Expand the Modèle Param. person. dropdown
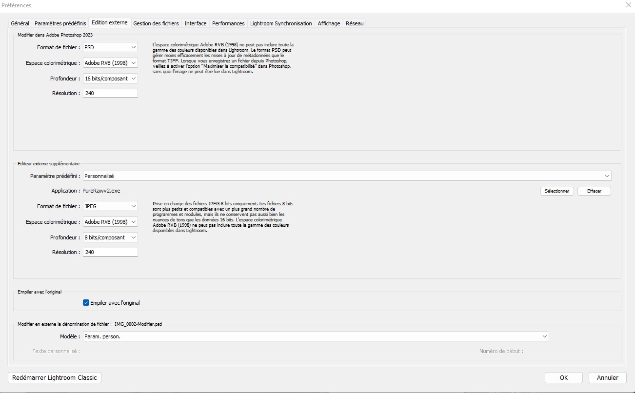Image resolution: width=635 pixels, height=393 pixels. coord(316,336)
